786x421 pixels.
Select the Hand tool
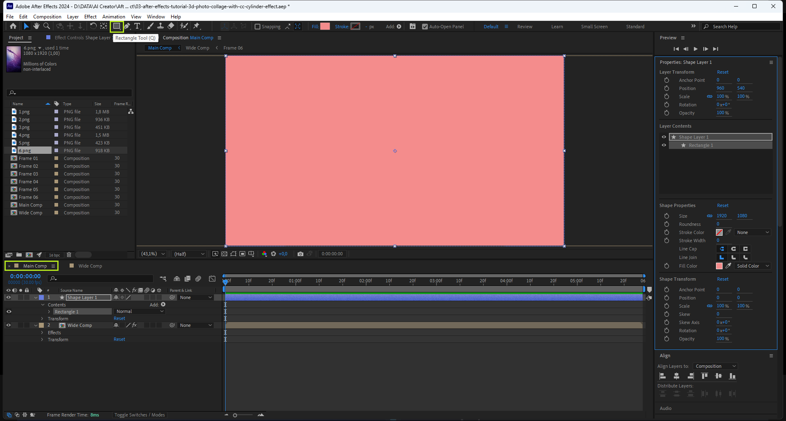36,26
